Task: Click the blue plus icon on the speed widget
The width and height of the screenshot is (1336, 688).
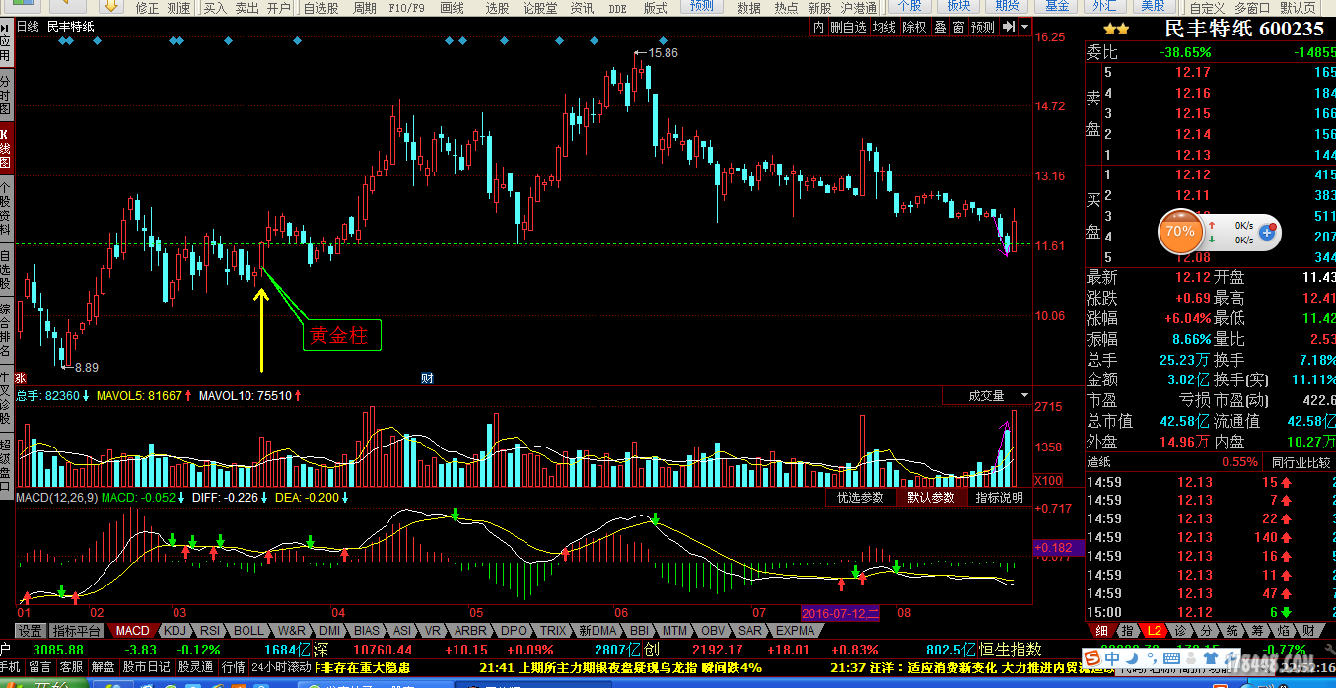Action: coord(1268,232)
